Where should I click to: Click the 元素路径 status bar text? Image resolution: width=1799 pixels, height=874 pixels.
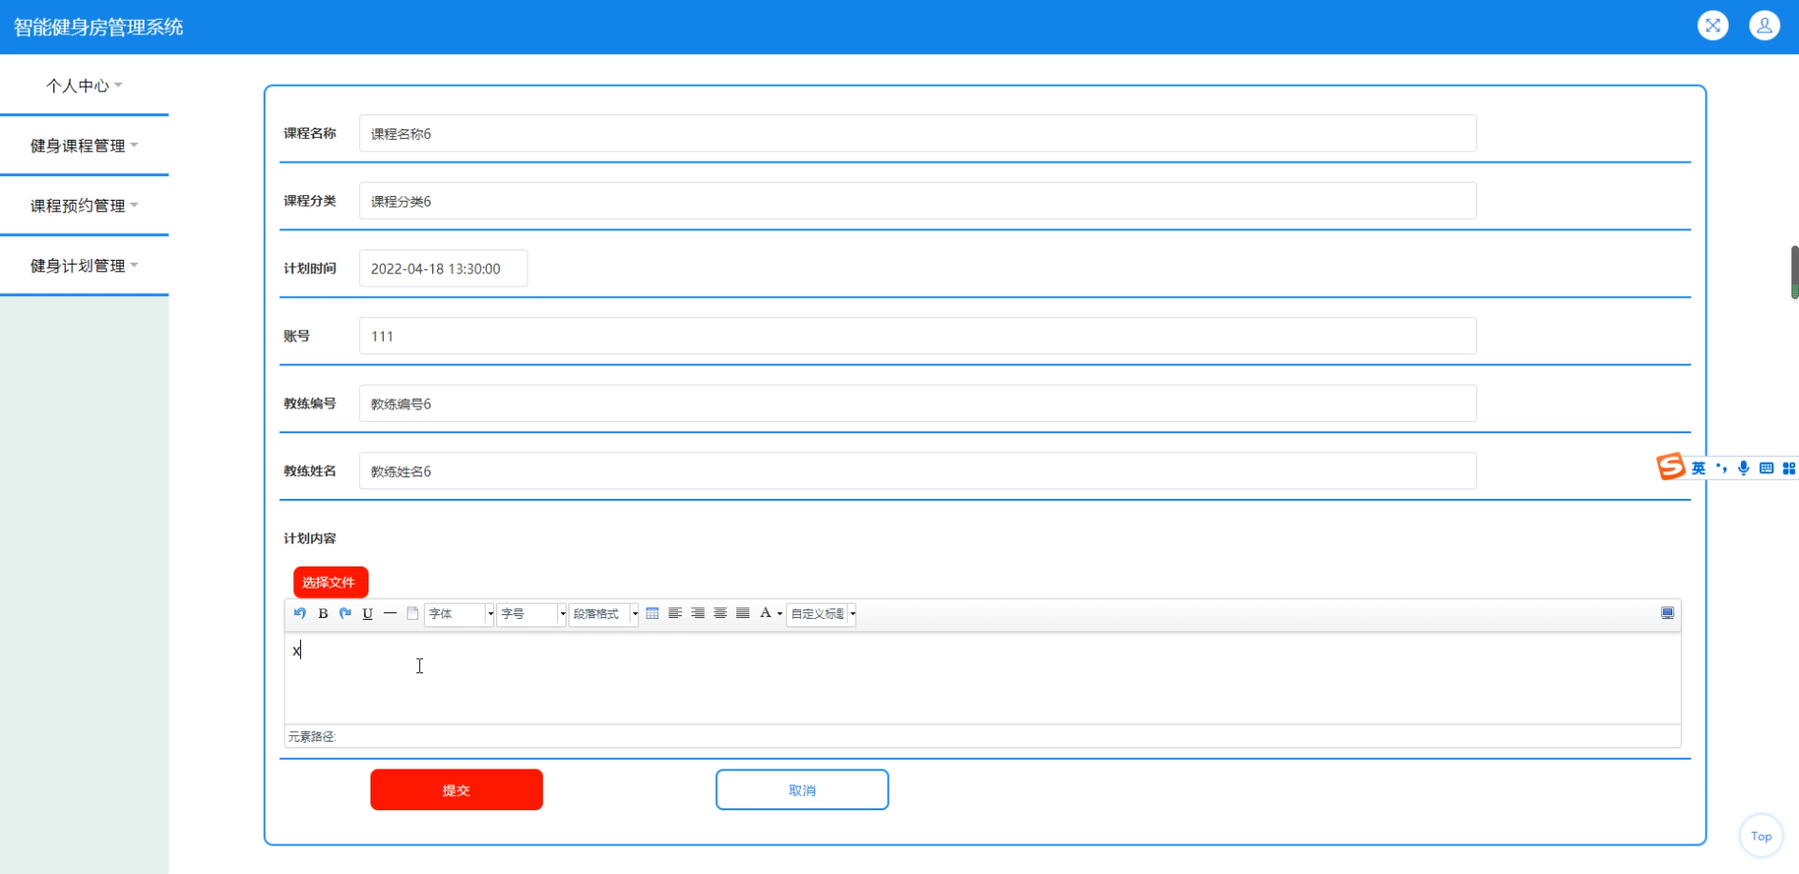pyautogui.click(x=311, y=737)
